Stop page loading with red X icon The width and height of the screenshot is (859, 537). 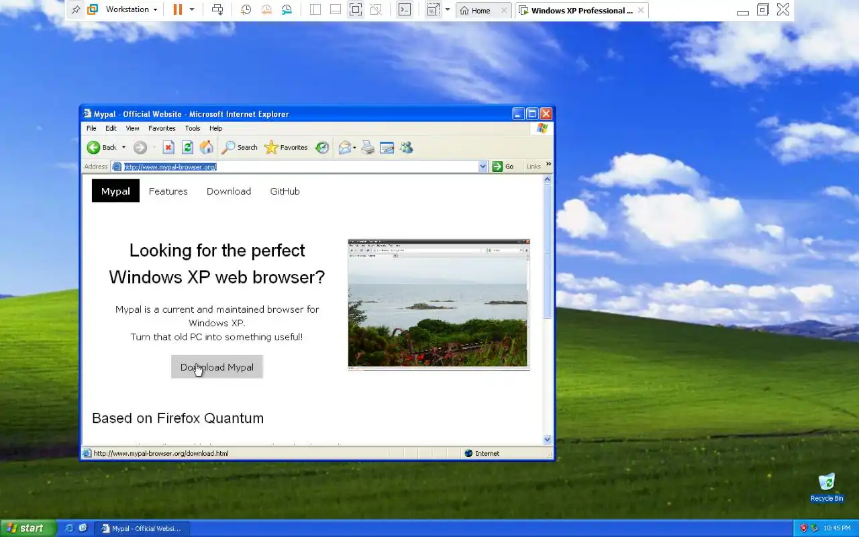pyautogui.click(x=168, y=148)
